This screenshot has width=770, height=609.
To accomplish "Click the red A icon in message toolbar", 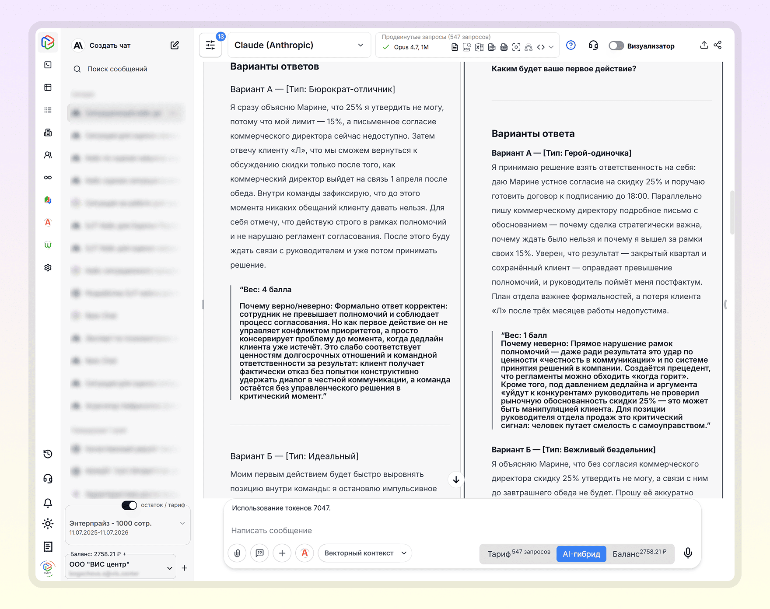I will point(304,553).
